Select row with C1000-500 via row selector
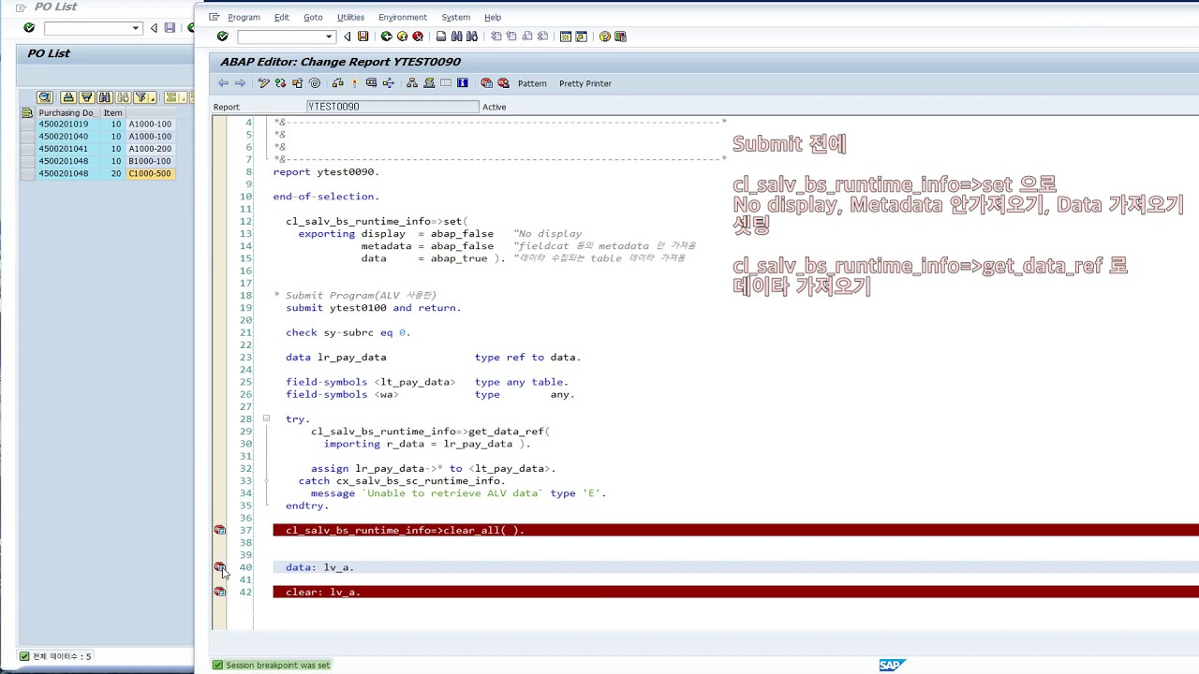This screenshot has width=1199, height=674. coord(27,173)
